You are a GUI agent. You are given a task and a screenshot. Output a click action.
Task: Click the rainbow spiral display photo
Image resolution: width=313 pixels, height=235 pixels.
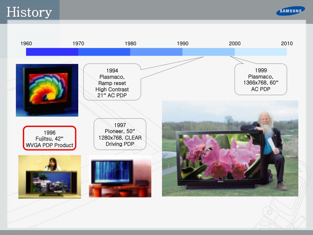pos(47,90)
